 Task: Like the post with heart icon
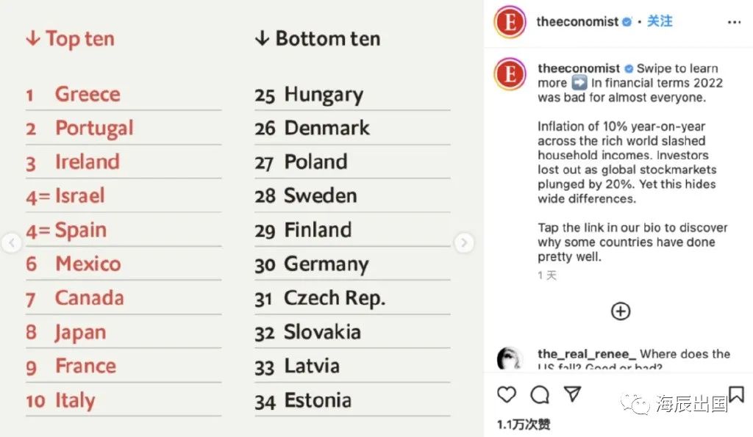point(506,395)
